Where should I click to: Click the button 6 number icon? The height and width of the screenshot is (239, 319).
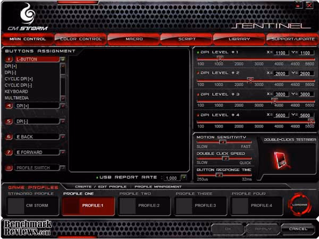click(x=9, y=137)
